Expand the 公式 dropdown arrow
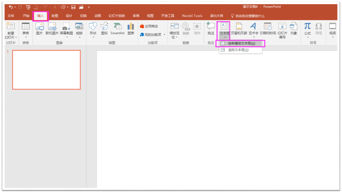 click(x=308, y=37)
